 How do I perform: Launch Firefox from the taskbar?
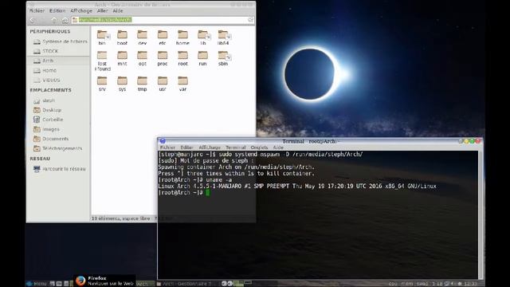click(80, 280)
